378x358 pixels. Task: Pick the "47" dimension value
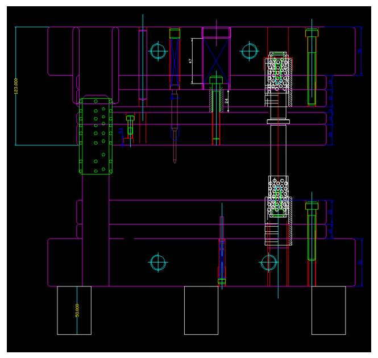tap(190, 61)
